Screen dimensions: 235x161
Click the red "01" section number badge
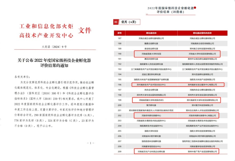[116, 22]
